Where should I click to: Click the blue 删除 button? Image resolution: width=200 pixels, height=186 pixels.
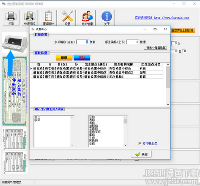tap(82, 58)
